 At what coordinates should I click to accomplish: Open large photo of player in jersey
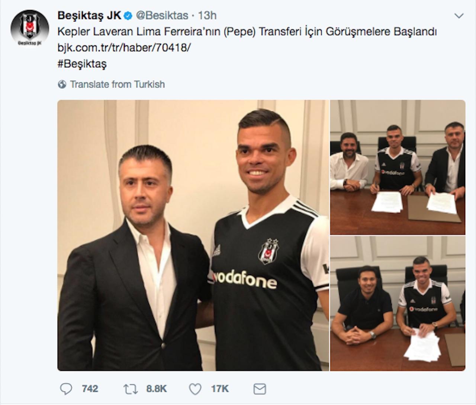(x=193, y=235)
